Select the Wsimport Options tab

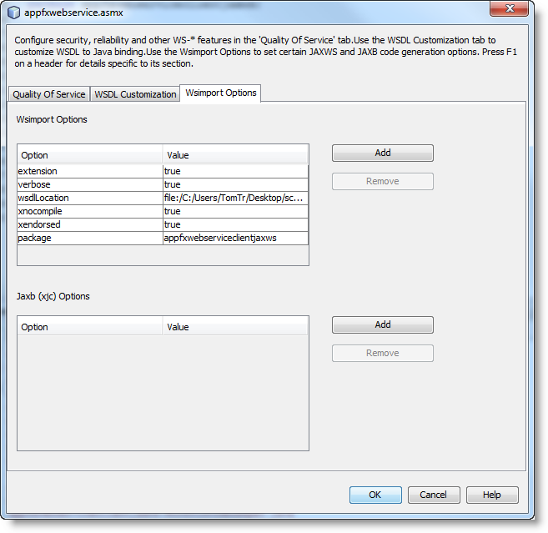221,93
